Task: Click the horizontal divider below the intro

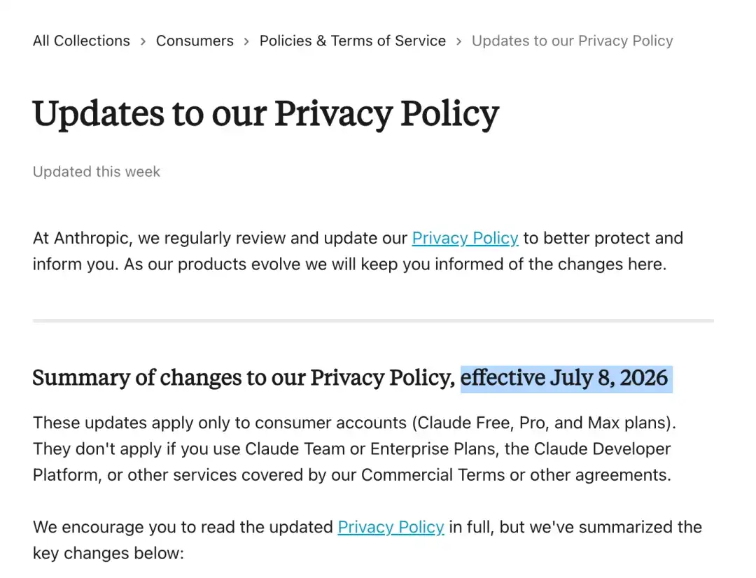Action: (373, 320)
